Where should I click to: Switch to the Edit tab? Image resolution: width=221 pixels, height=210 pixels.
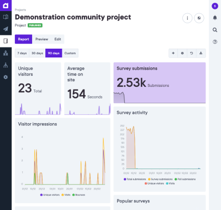click(x=57, y=39)
